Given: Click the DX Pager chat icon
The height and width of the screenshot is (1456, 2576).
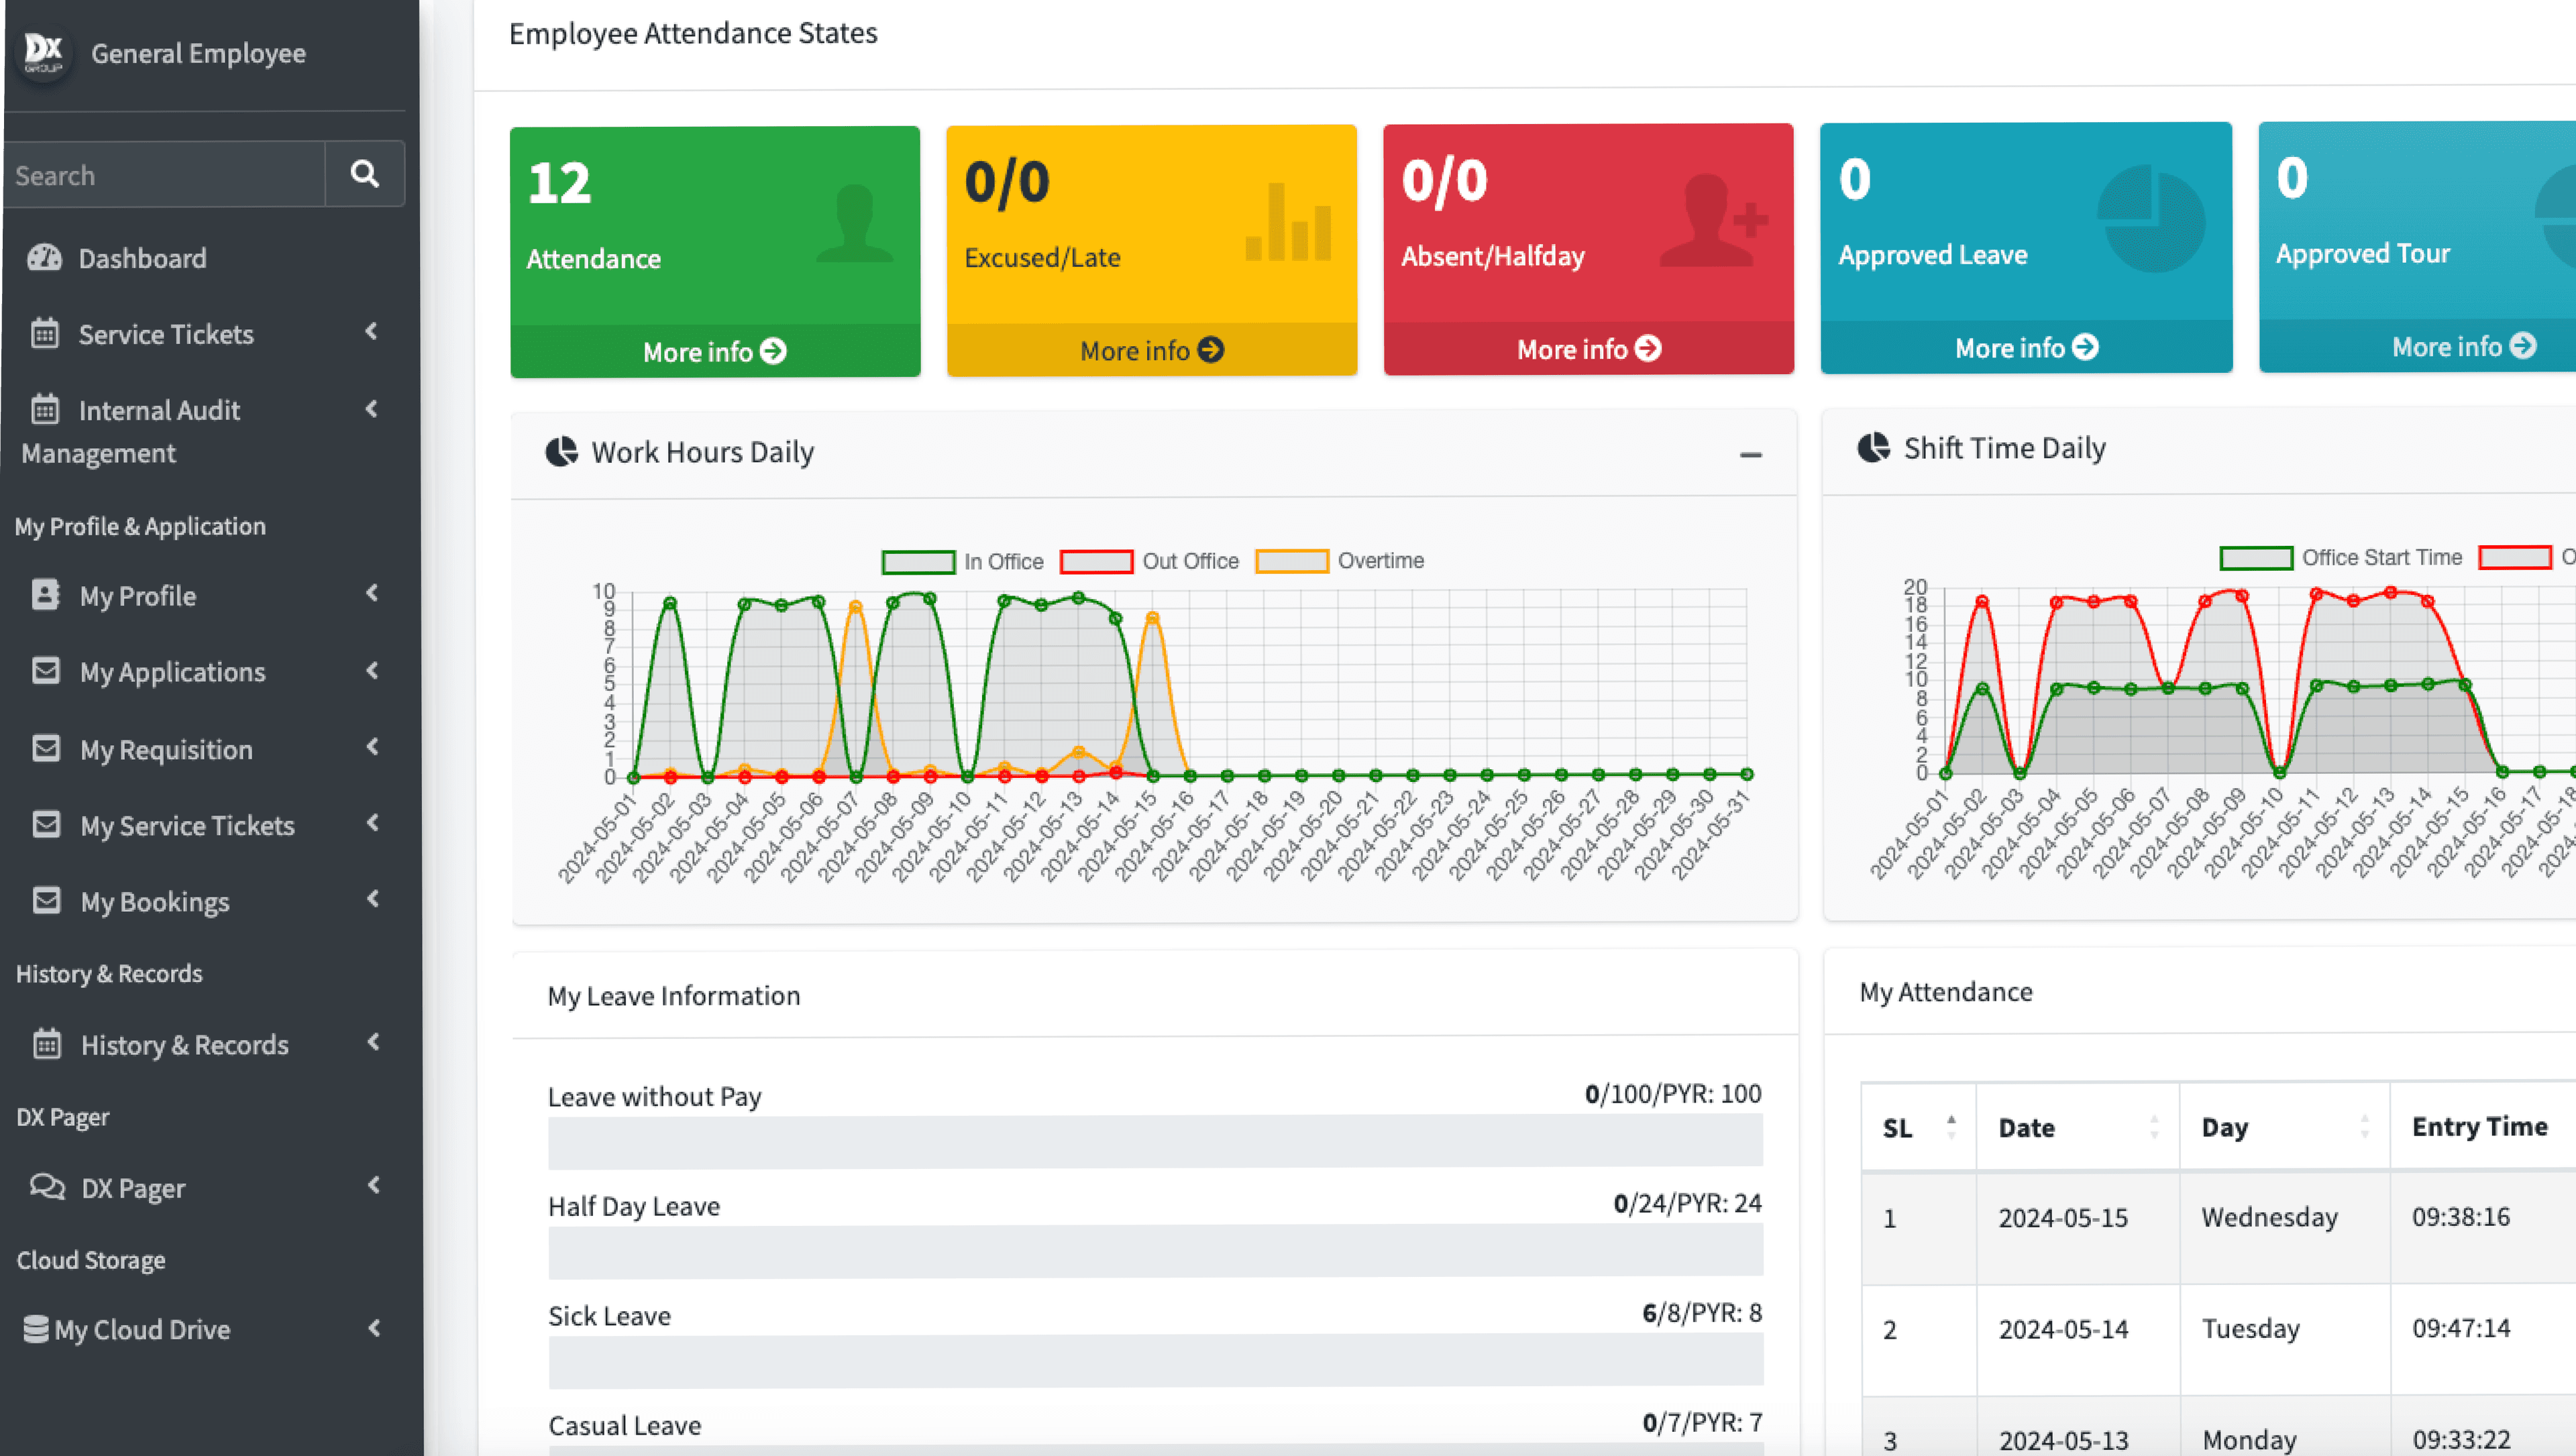Looking at the screenshot, I should pos(46,1187).
